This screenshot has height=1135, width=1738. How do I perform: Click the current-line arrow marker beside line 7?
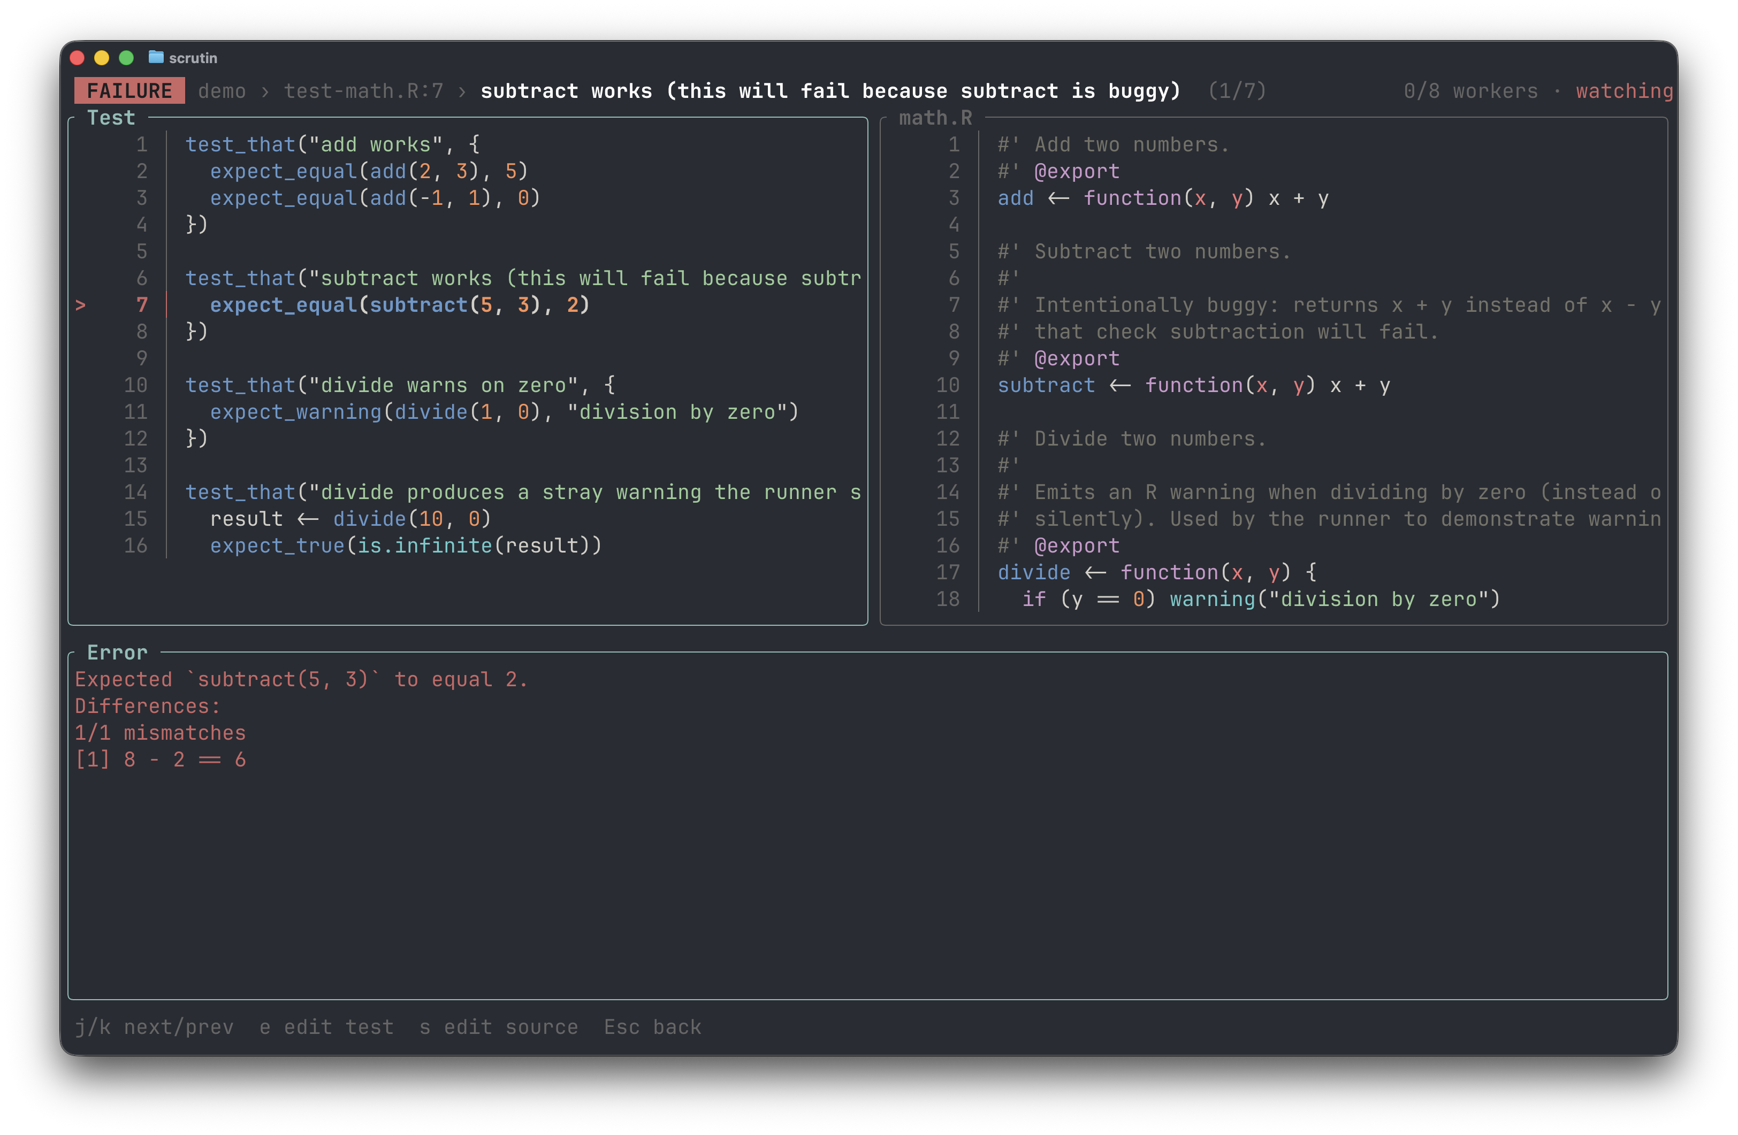pyautogui.click(x=80, y=305)
